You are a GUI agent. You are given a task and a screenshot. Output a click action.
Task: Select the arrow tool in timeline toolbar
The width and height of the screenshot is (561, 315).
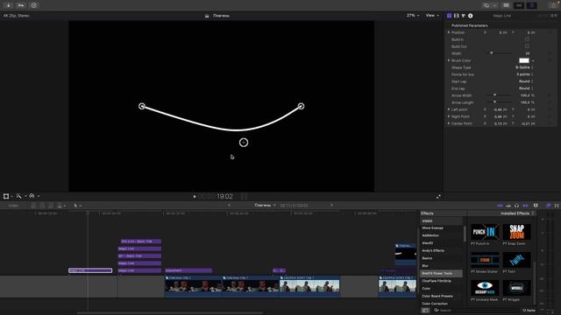pos(76,206)
